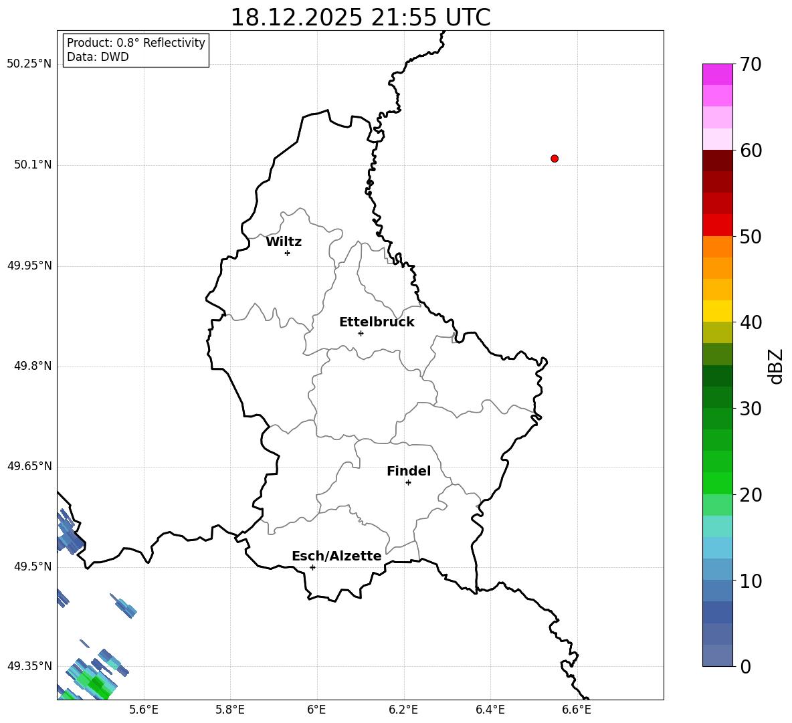This screenshot has width=792, height=723.
Task: Click the 0 tick on colorbar
Action: (745, 666)
